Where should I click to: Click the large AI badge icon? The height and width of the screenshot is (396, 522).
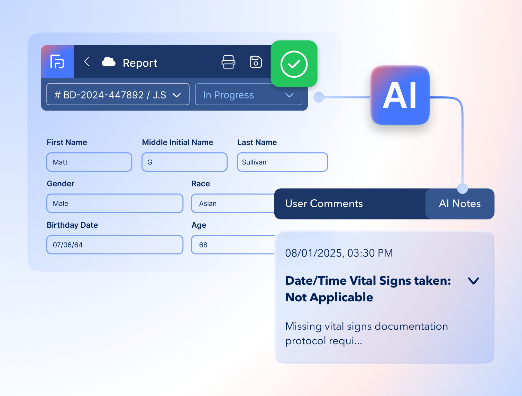[400, 95]
